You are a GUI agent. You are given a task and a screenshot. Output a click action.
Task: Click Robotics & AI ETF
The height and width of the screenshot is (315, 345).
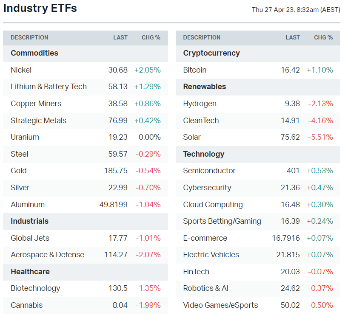205,288
